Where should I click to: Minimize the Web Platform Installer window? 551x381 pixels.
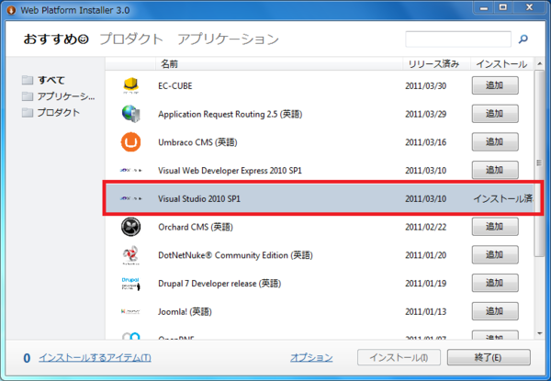pos(484,7)
